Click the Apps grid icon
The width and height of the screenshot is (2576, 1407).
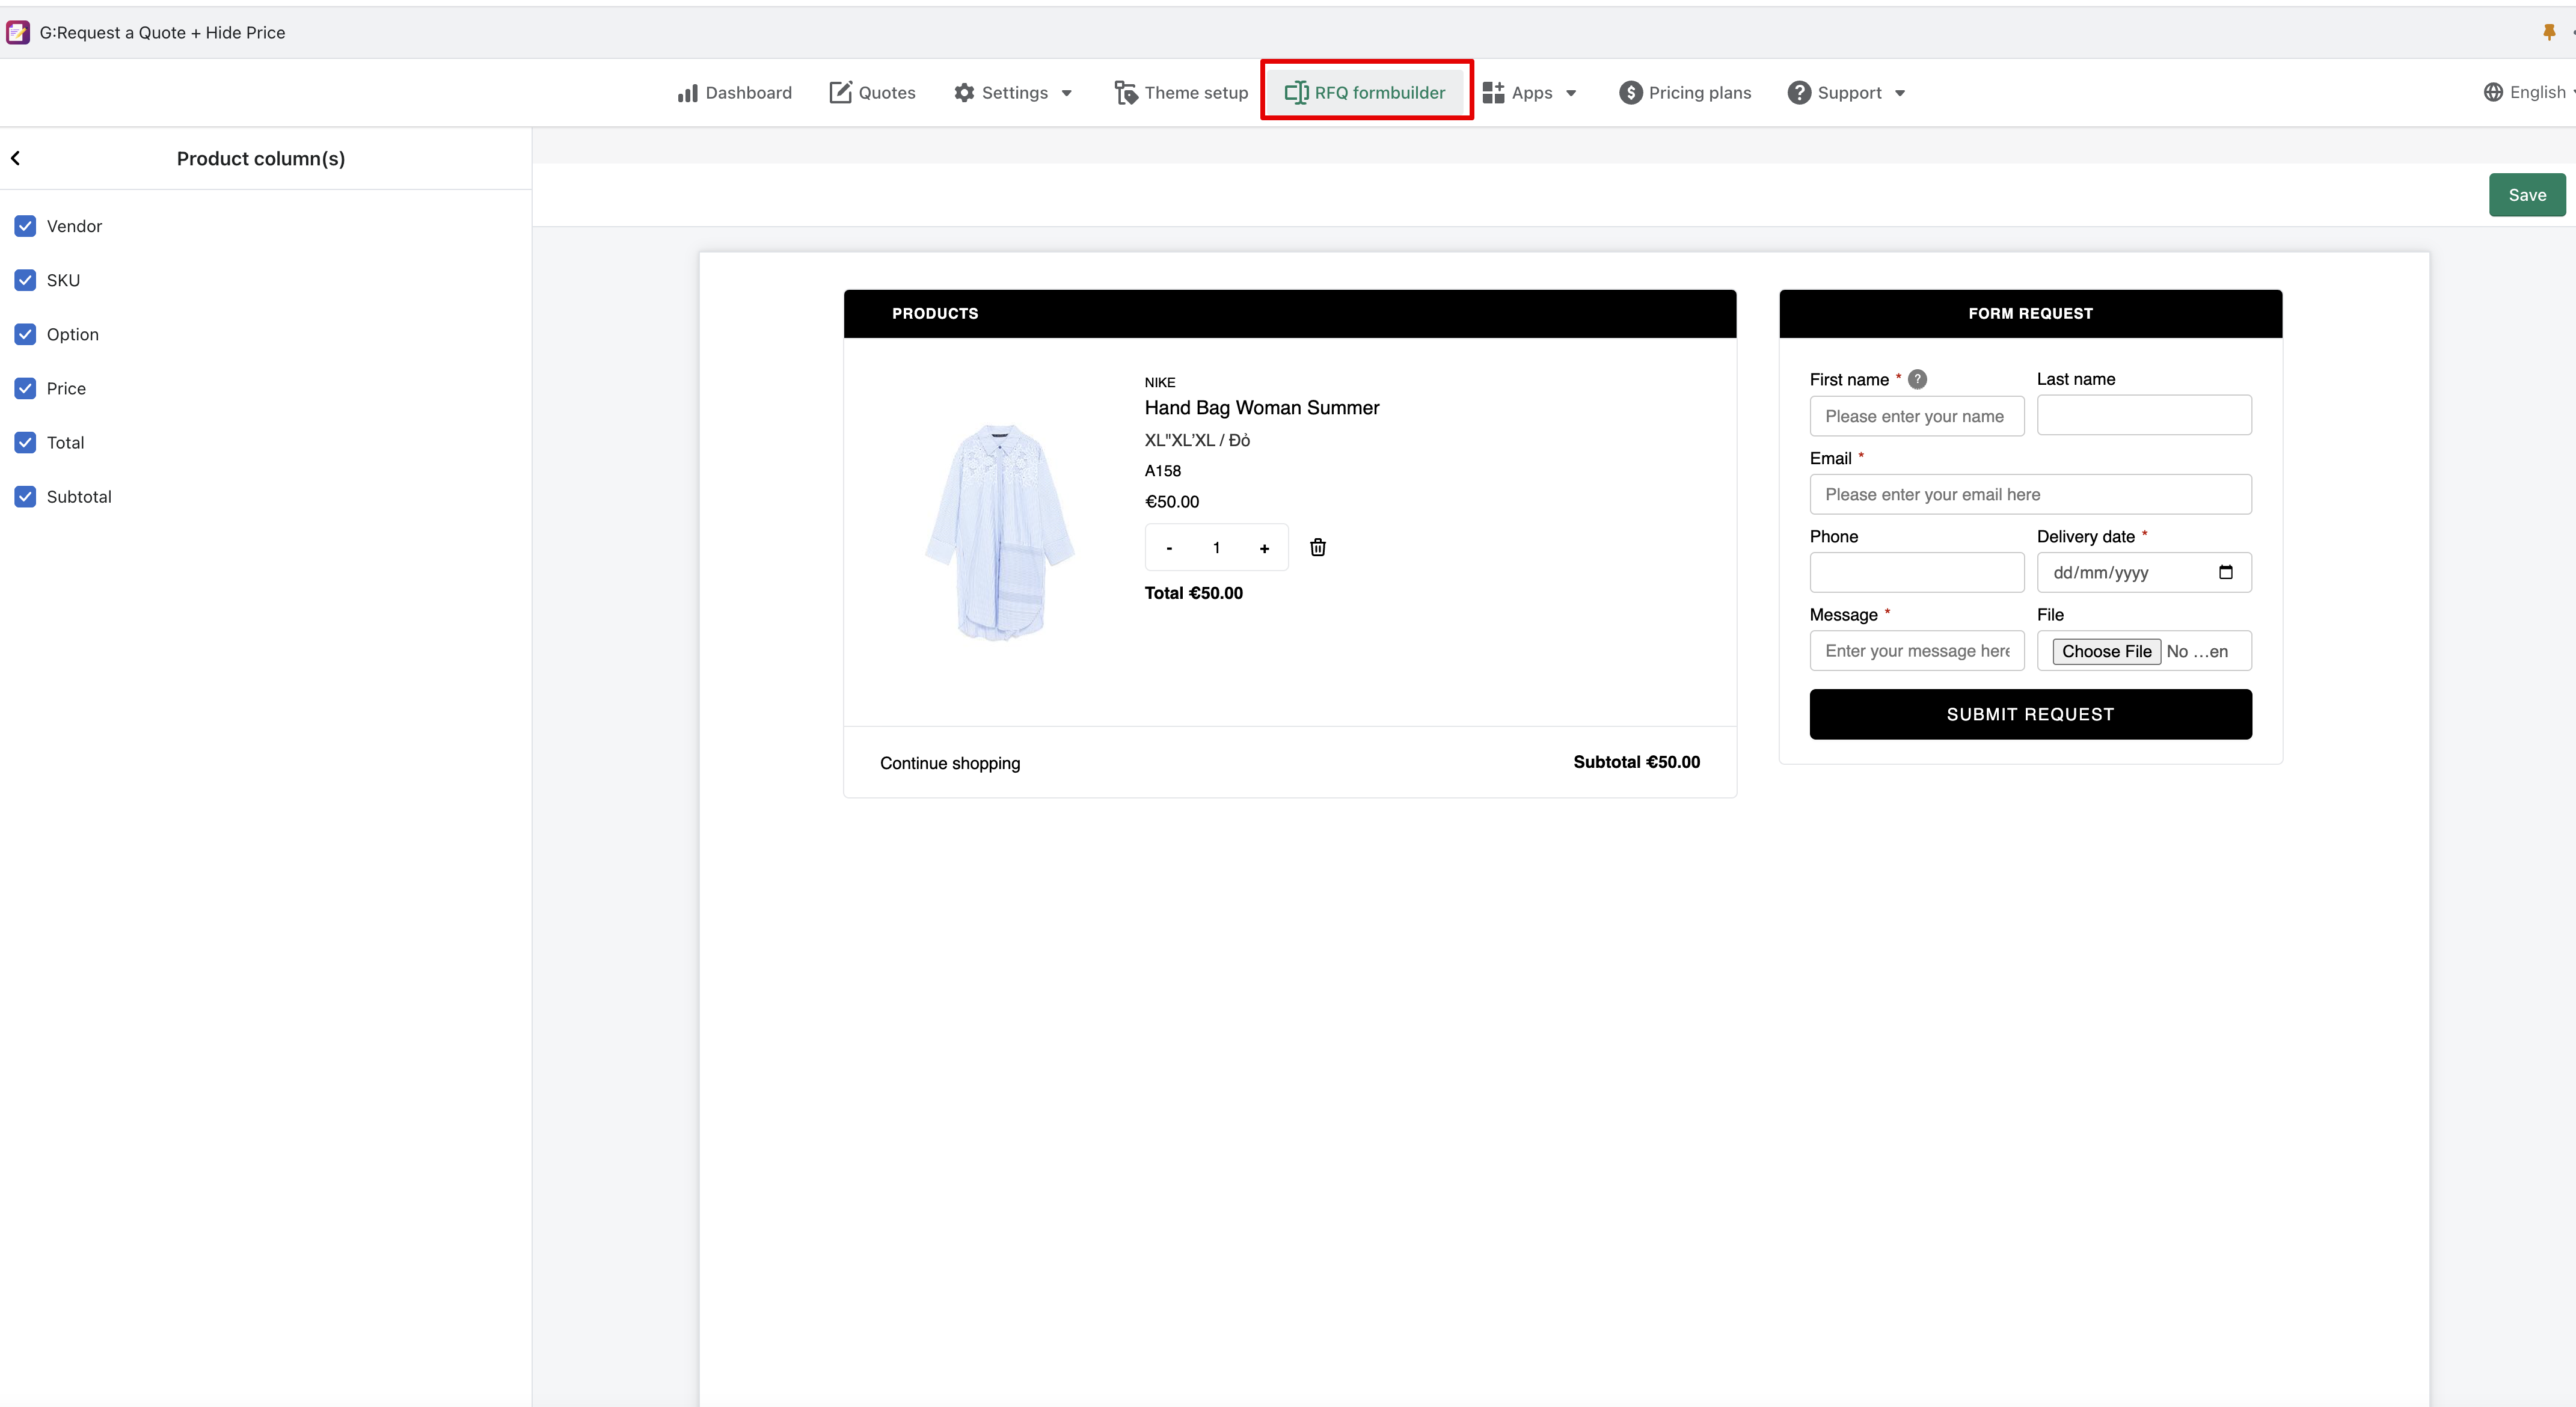pos(1493,93)
